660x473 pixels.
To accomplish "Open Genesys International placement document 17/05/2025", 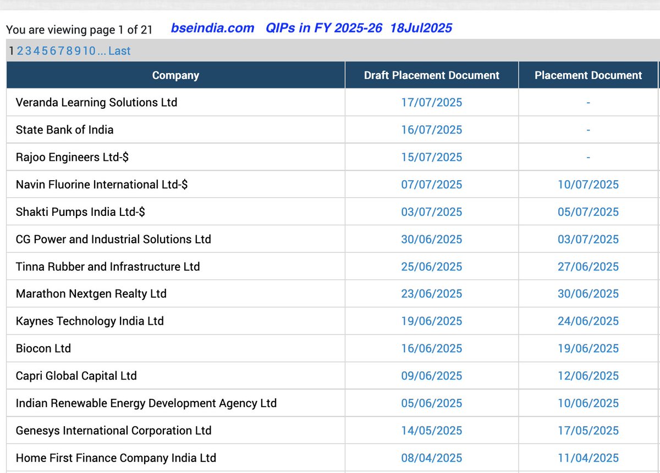I will click(588, 431).
